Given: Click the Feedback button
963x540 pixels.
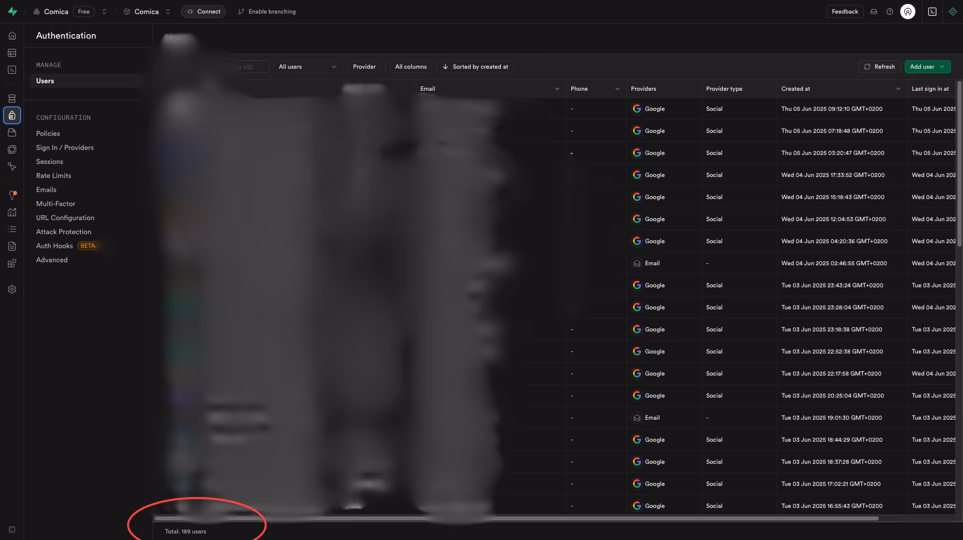Looking at the screenshot, I should (845, 12).
